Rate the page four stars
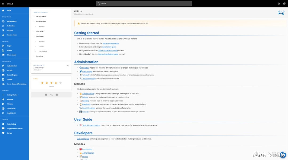288x160 pixels. point(56,83)
